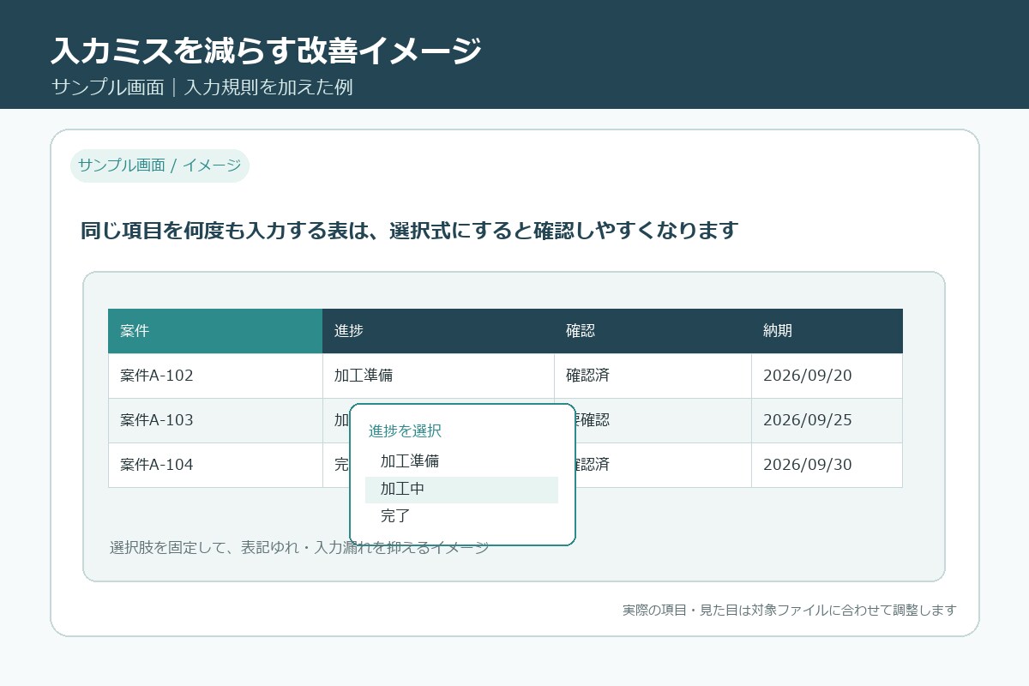Select the 案件A-104 cell

(215, 465)
